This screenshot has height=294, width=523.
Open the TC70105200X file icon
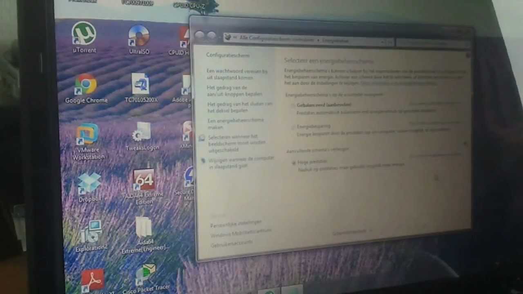point(141,88)
